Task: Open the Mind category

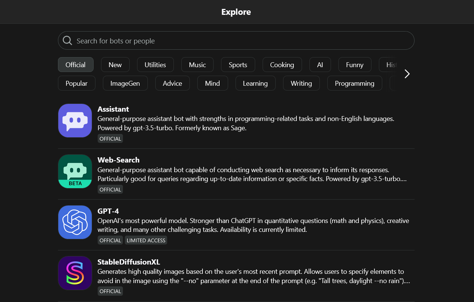Action: pyautogui.click(x=212, y=83)
